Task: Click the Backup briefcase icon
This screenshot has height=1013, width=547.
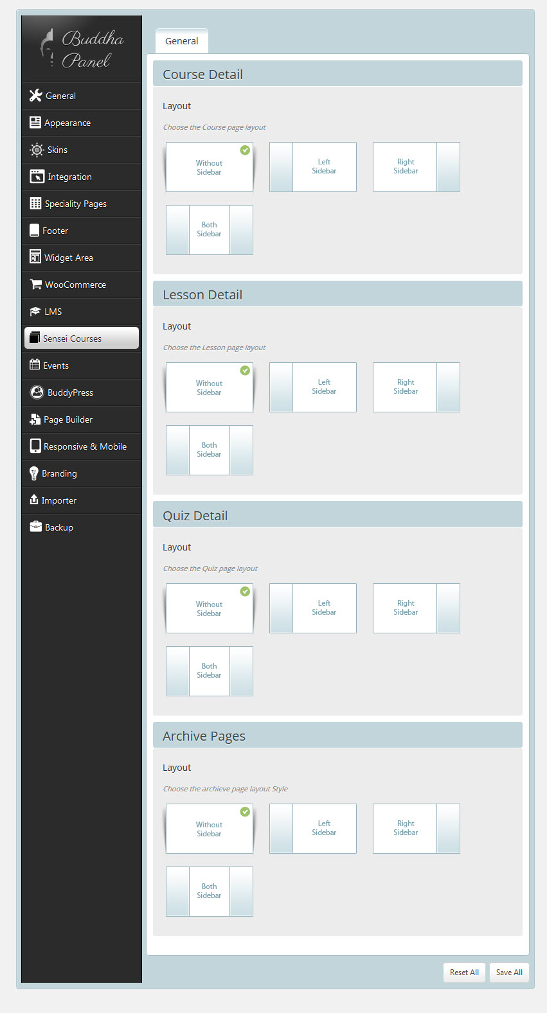Action: [x=36, y=527]
